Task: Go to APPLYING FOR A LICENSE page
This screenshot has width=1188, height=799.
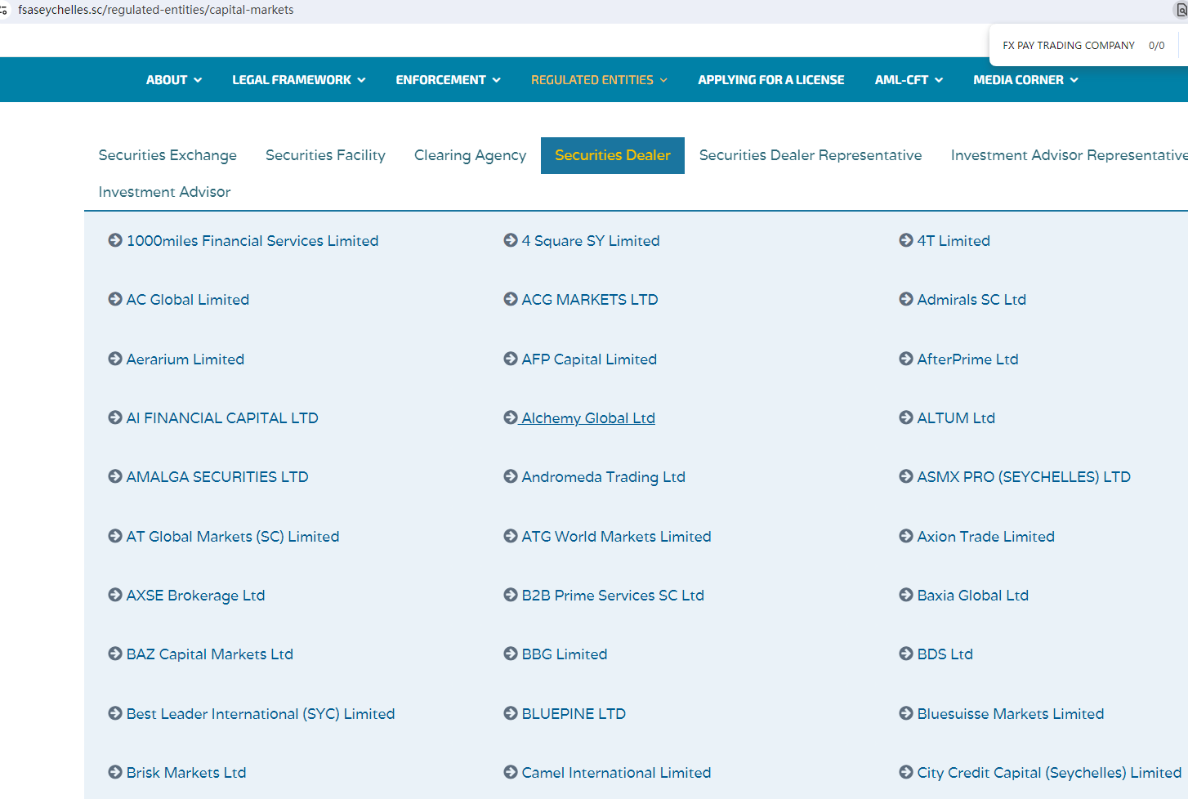Action: (770, 80)
